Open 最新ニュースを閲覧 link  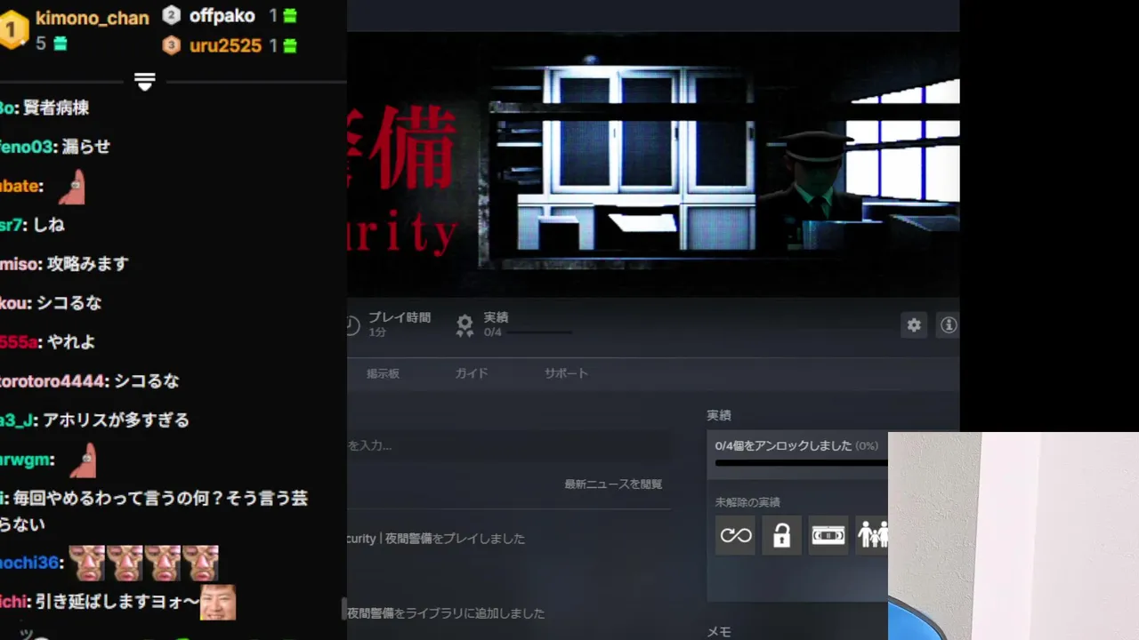pos(613,484)
